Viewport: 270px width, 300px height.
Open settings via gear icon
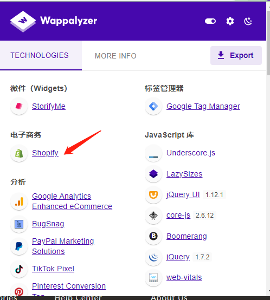click(x=230, y=21)
